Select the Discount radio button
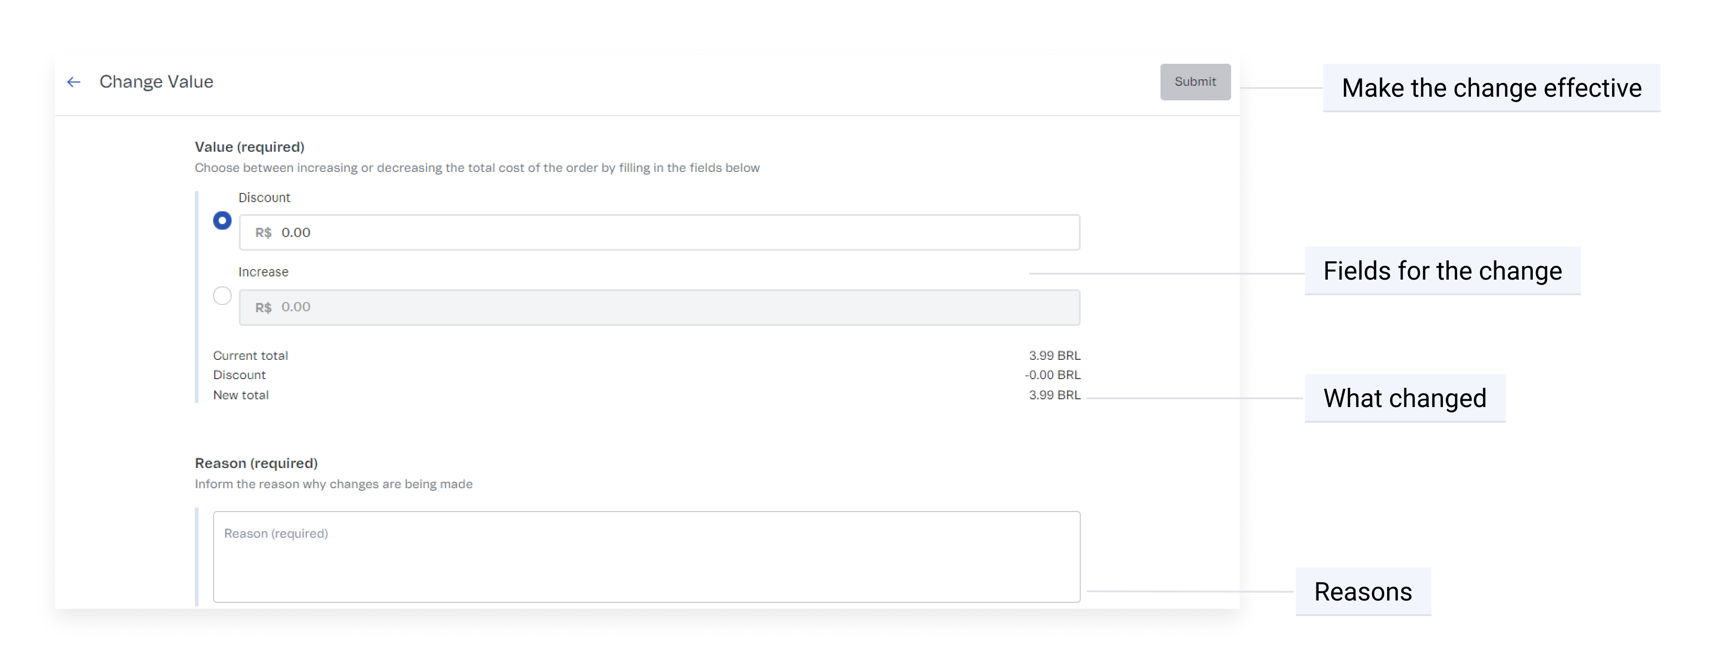The image size is (1713, 672). 222,220
